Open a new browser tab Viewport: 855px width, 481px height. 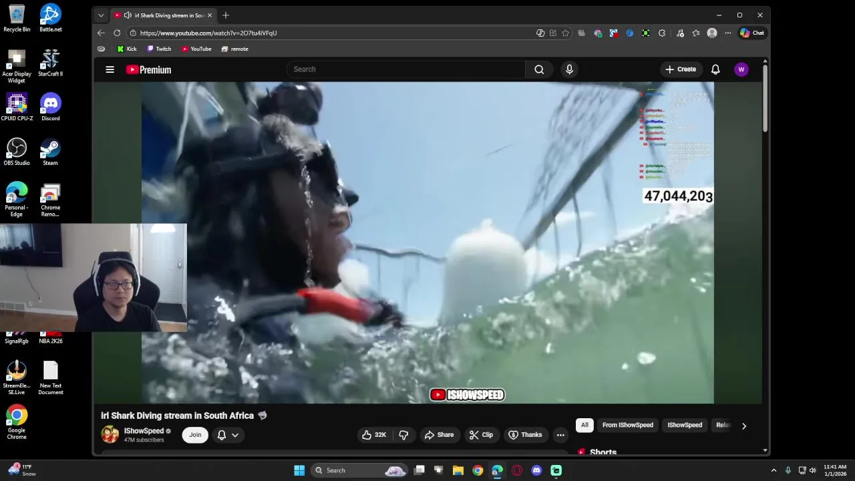tap(226, 15)
